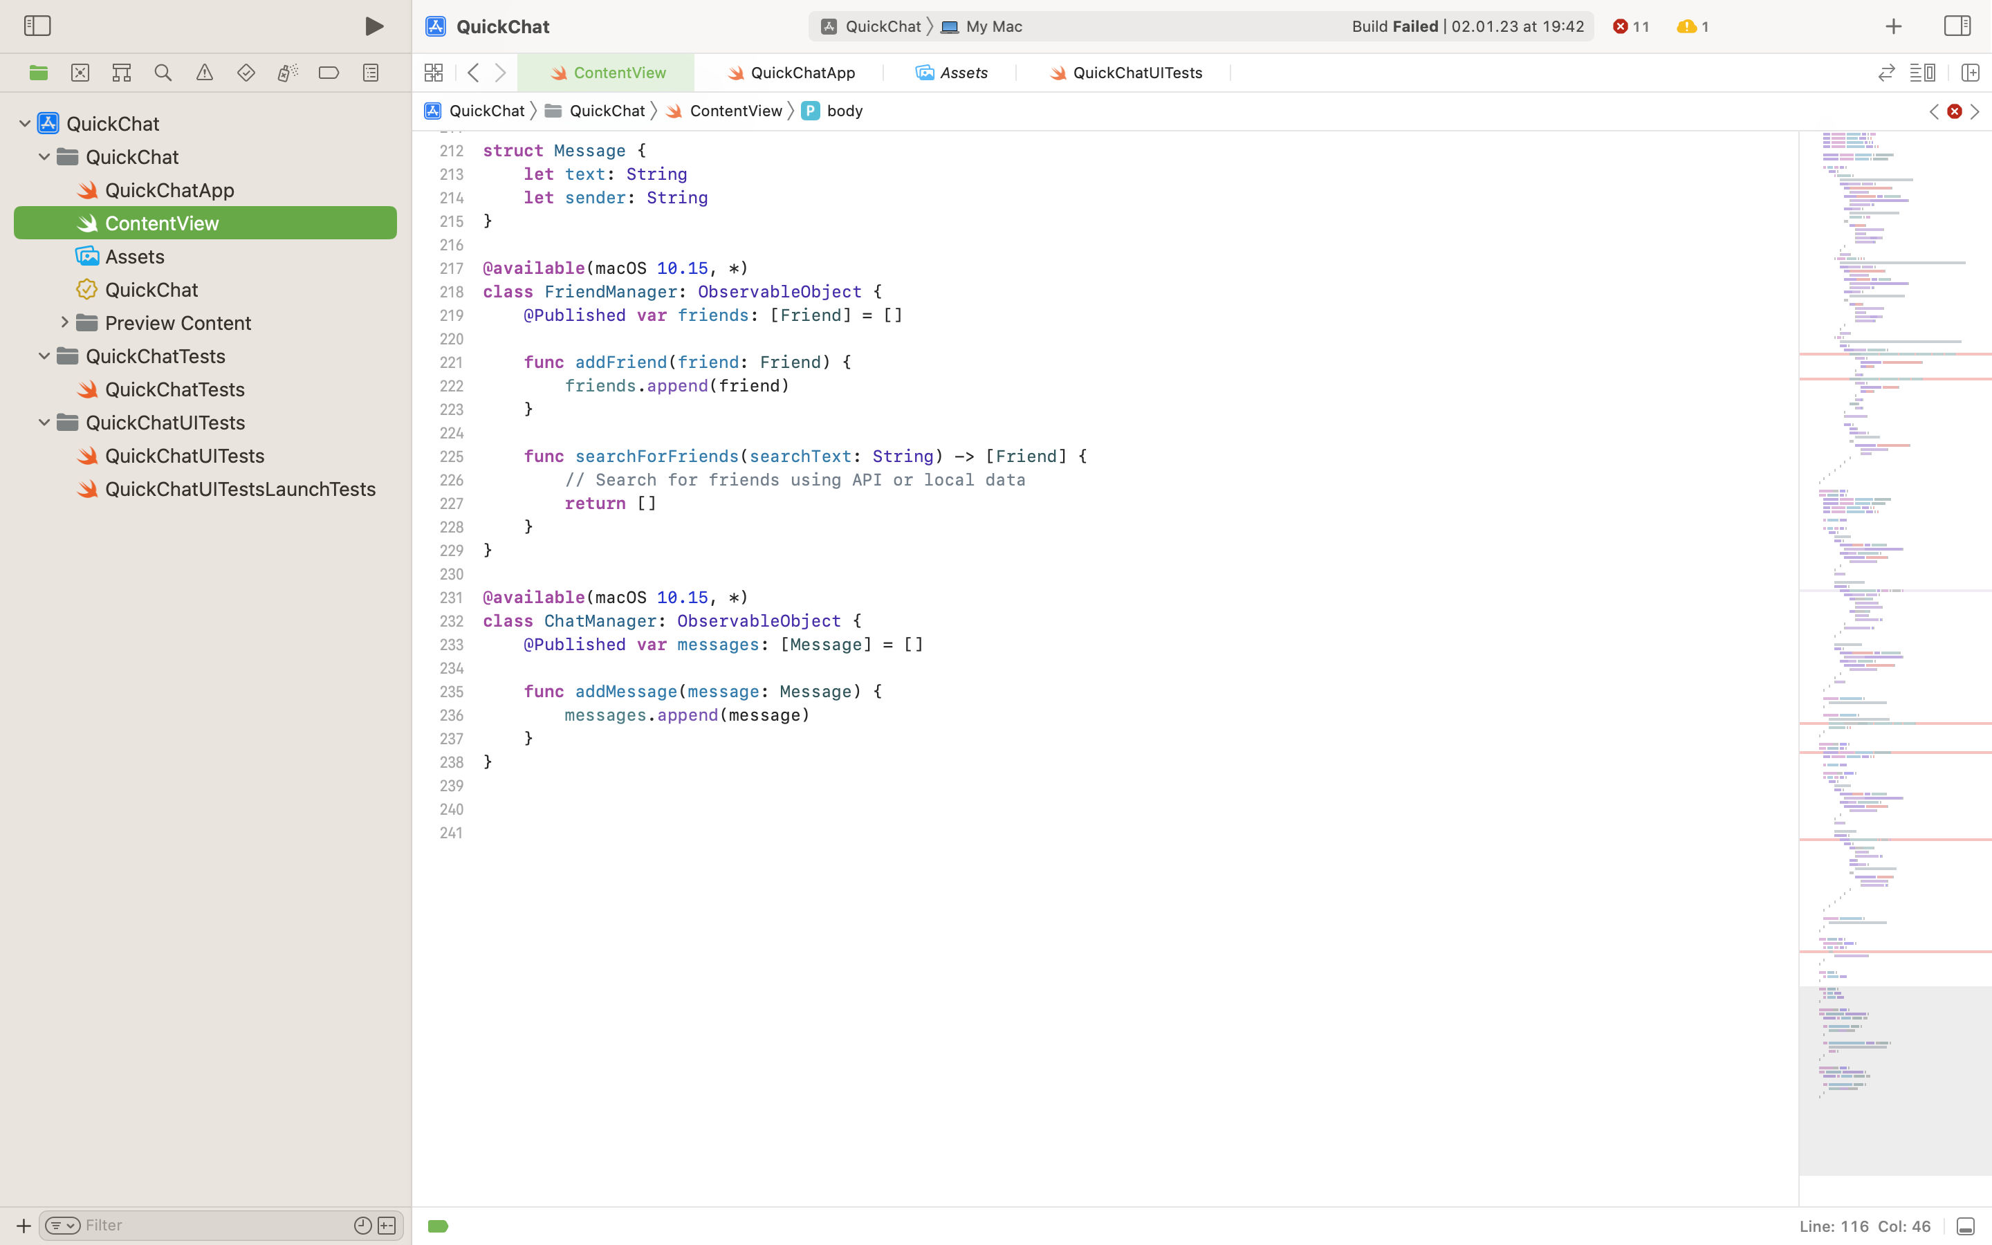Viewport: 1992px width, 1245px height.
Task: Open the Issue navigator warning triangle
Action: click(205, 73)
